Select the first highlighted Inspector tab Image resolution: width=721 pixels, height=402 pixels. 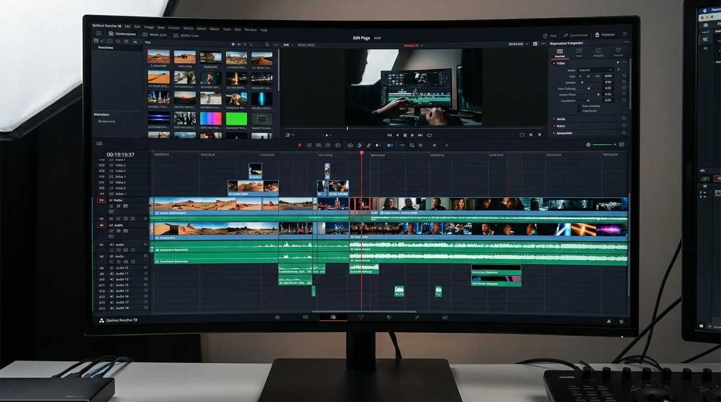pyautogui.click(x=560, y=53)
